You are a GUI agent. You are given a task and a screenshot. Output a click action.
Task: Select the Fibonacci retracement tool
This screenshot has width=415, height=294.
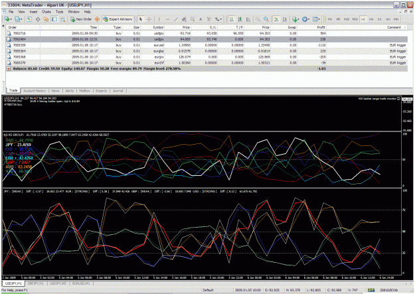click(x=192, y=19)
